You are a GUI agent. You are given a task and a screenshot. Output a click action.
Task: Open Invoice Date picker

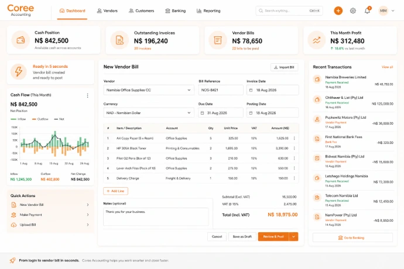pyautogui.click(x=273, y=90)
